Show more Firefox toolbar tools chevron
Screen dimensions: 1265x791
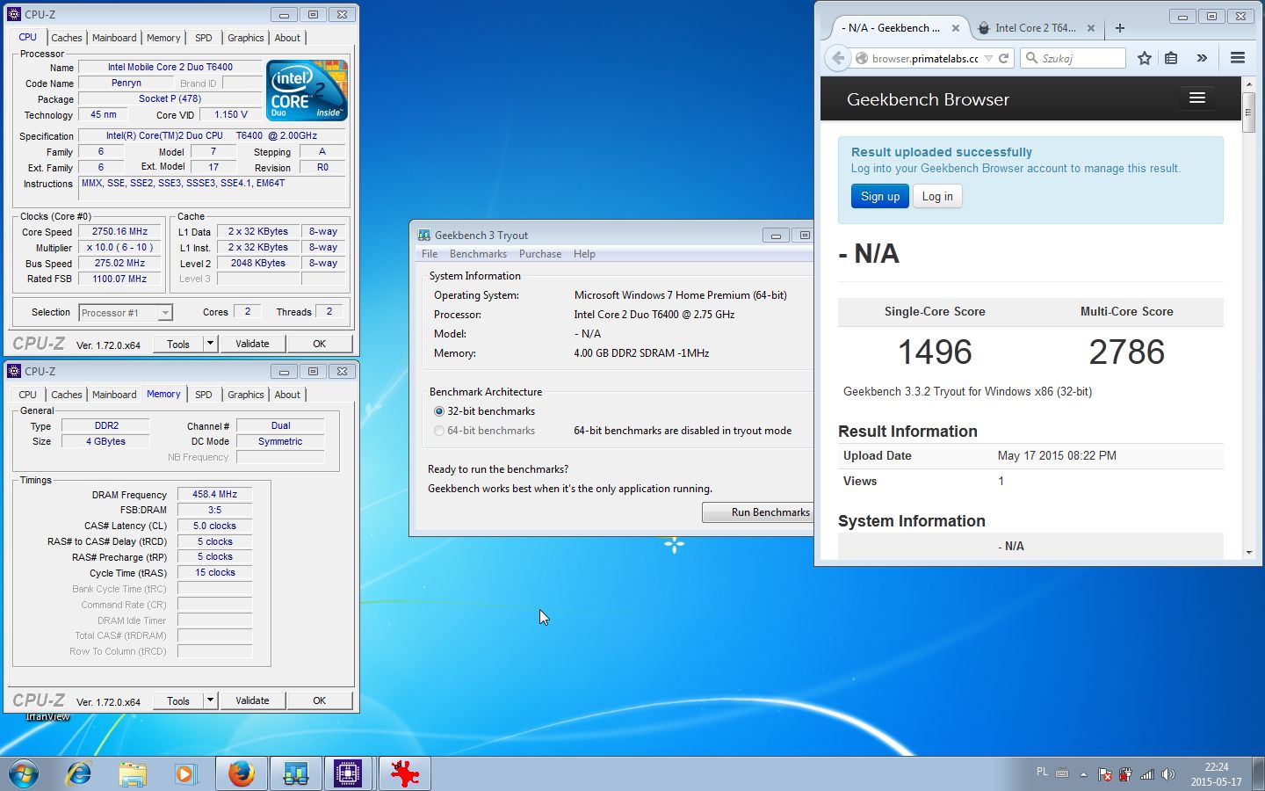click(x=1202, y=58)
